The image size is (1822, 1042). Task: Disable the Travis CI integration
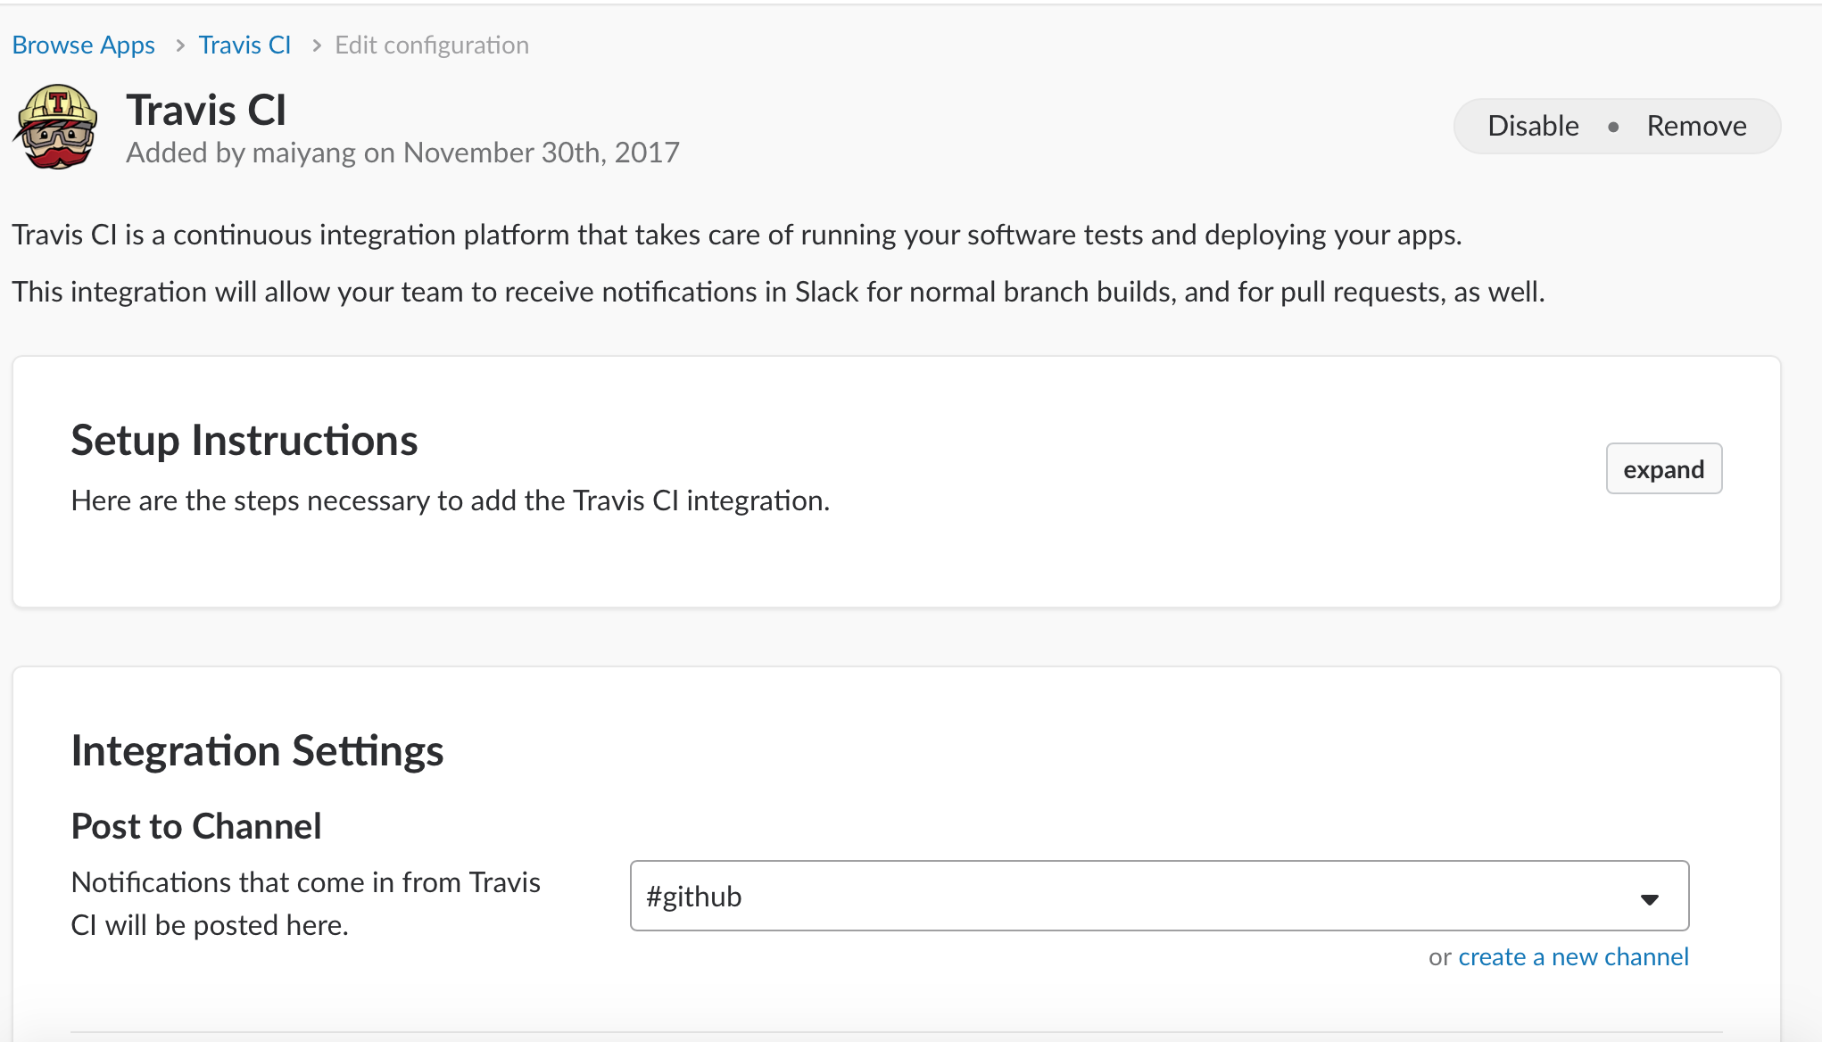click(1533, 126)
